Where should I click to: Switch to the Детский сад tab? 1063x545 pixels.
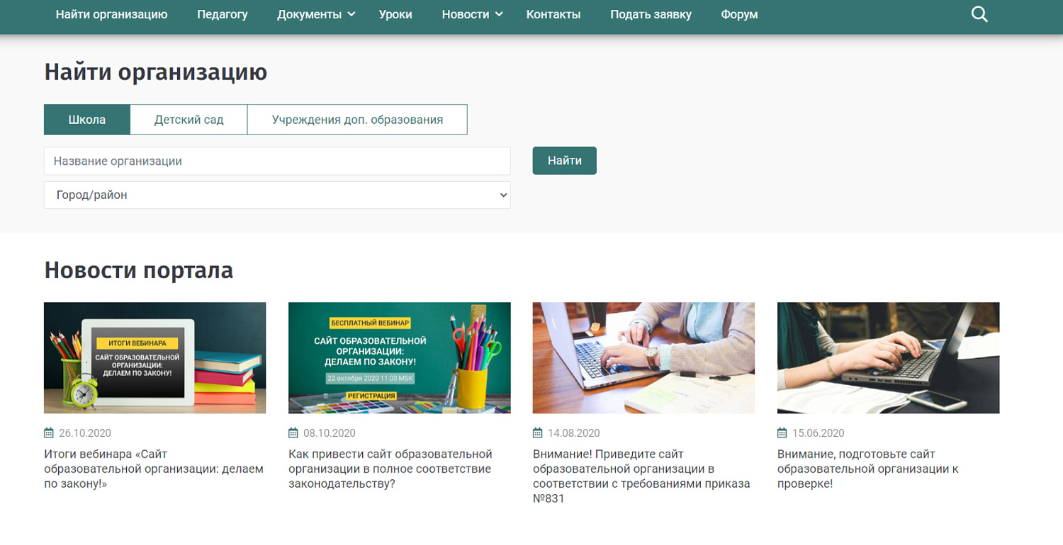(189, 120)
